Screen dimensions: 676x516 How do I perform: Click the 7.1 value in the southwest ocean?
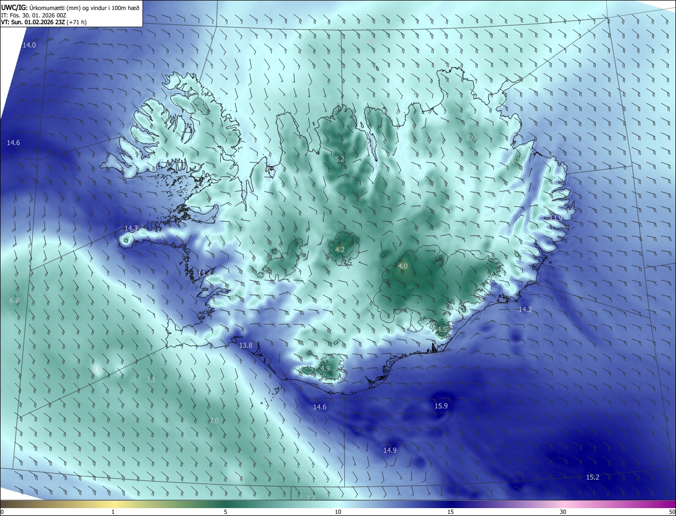point(151,379)
